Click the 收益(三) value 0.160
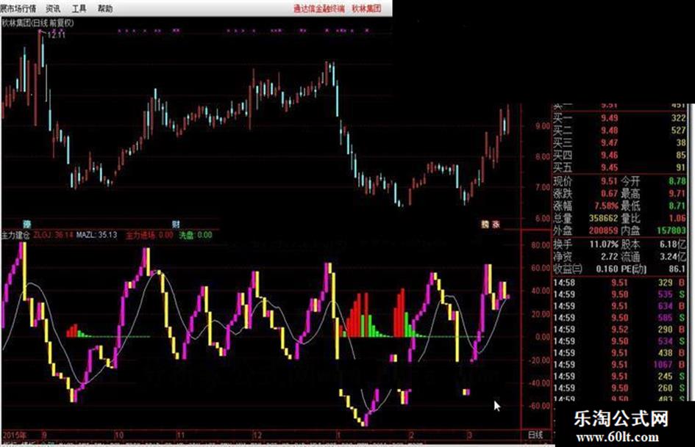The height and width of the screenshot is (447, 695). pos(607,269)
